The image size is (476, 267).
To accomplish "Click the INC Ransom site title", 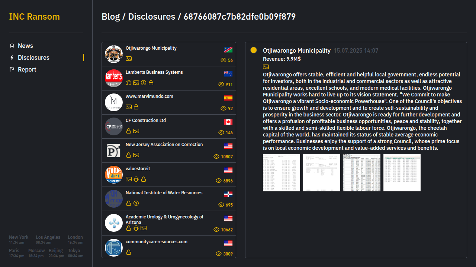I will 34,17.
